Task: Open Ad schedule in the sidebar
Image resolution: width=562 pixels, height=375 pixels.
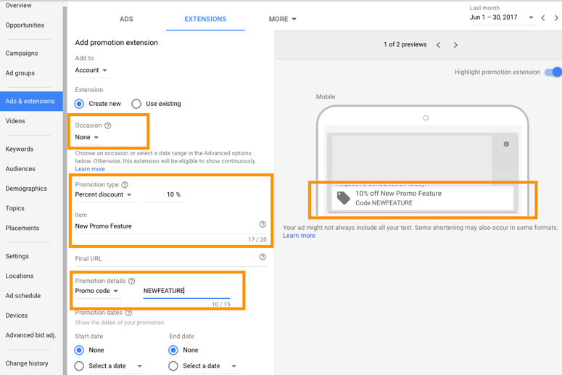Action: coord(23,296)
